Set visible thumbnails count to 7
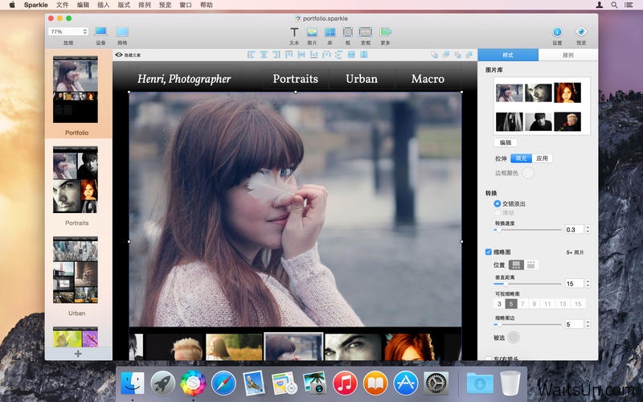 pyautogui.click(x=522, y=304)
